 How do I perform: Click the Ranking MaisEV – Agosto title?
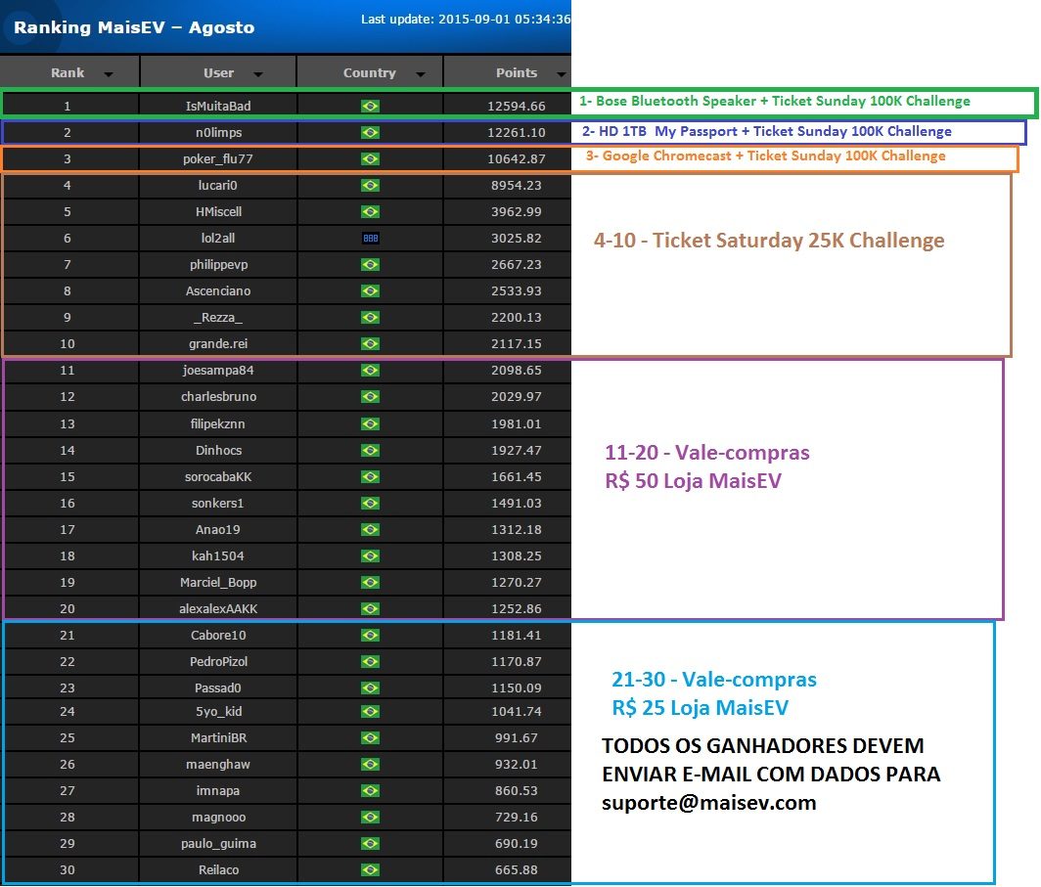click(134, 27)
